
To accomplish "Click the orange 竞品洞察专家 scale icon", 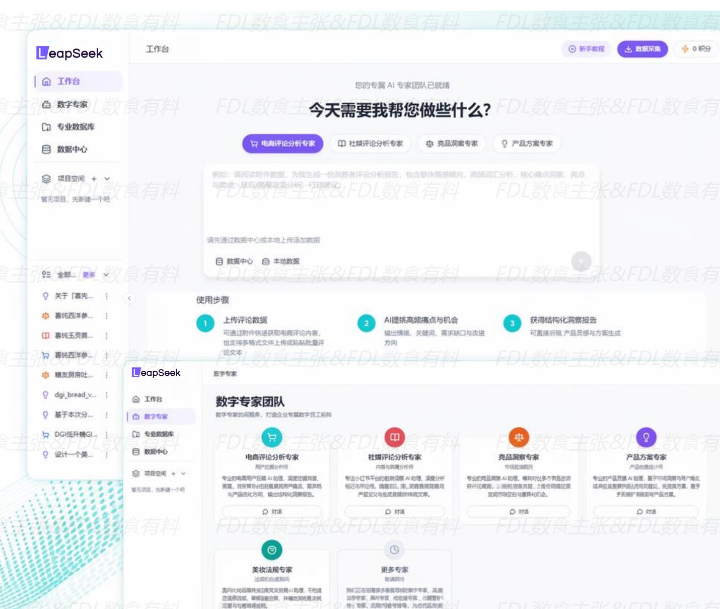I will tap(519, 437).
